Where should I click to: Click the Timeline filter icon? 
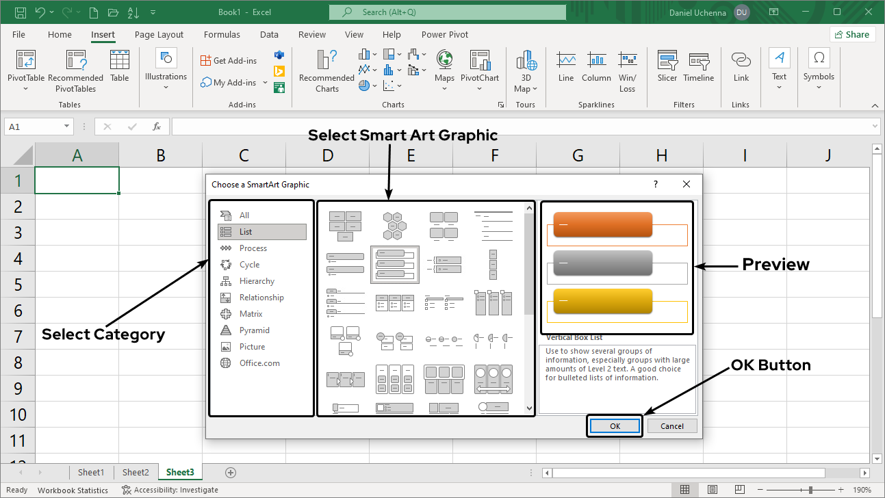click(x=698, y=61)
